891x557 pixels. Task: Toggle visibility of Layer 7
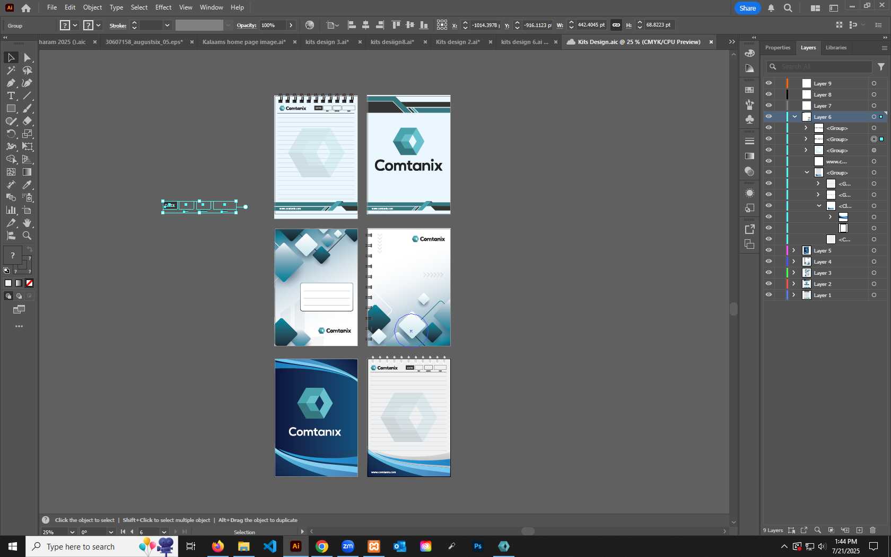tap(768, 106)
